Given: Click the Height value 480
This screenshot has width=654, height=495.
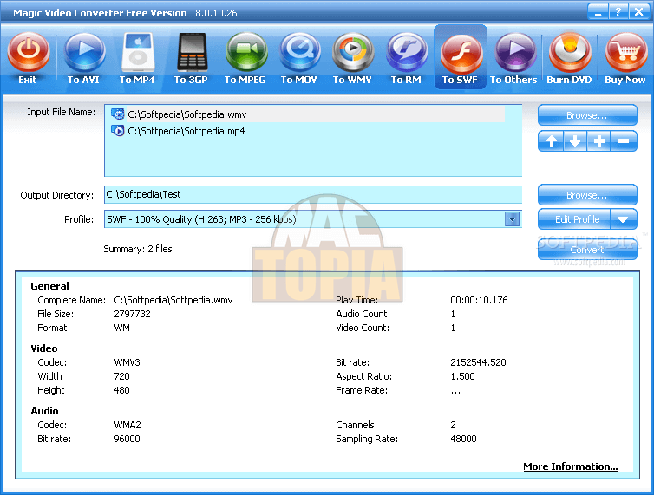Looking at the screenshot, I should (x=121, y=390).
